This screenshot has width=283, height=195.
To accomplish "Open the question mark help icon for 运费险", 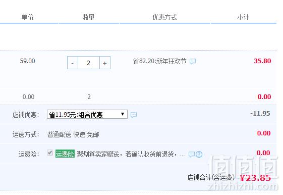I will pyautogui.click(x=199, y=154).
